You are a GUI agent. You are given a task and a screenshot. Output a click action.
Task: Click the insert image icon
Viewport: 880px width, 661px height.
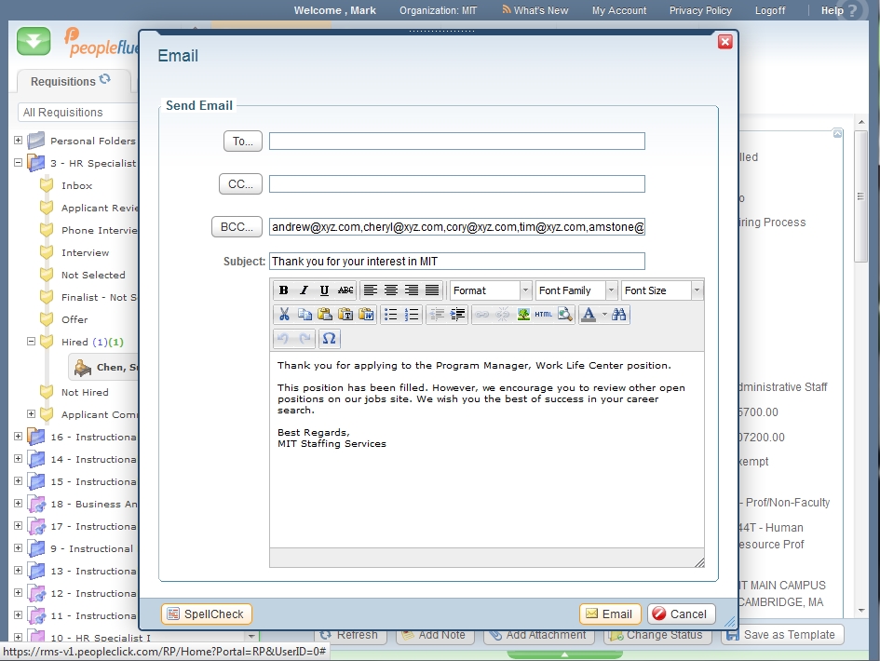tap(523, 315)
